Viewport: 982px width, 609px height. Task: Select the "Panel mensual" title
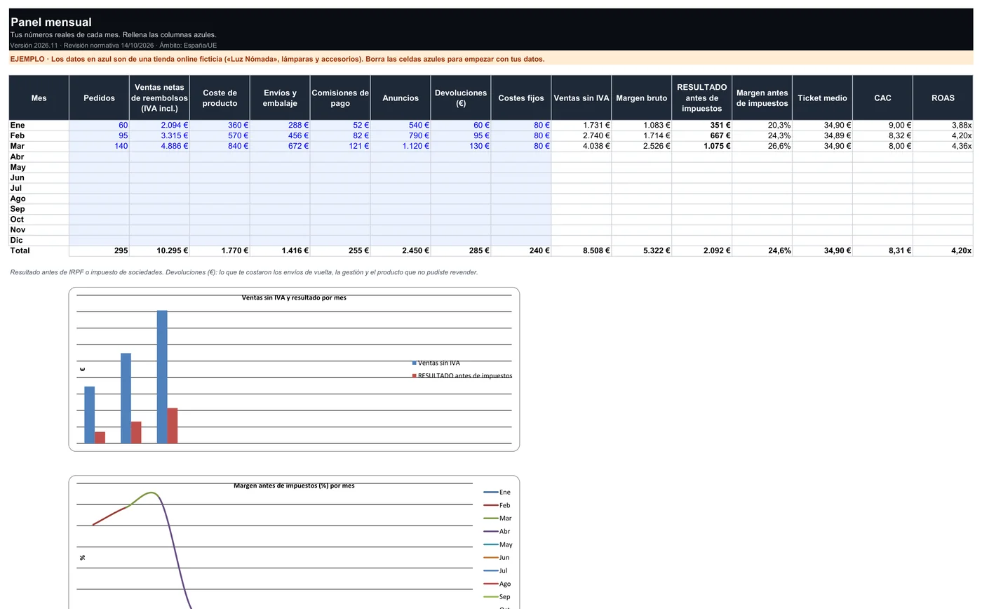point(51,22)
